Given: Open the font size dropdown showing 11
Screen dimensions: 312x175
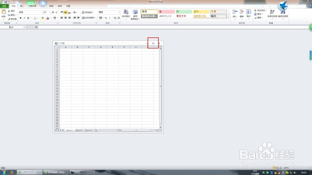Looking at the screenshot, I should coord(50,12).
